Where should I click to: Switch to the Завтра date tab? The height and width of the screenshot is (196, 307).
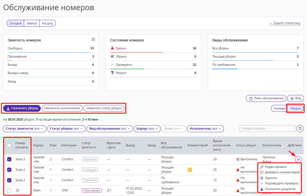[32, 23]
